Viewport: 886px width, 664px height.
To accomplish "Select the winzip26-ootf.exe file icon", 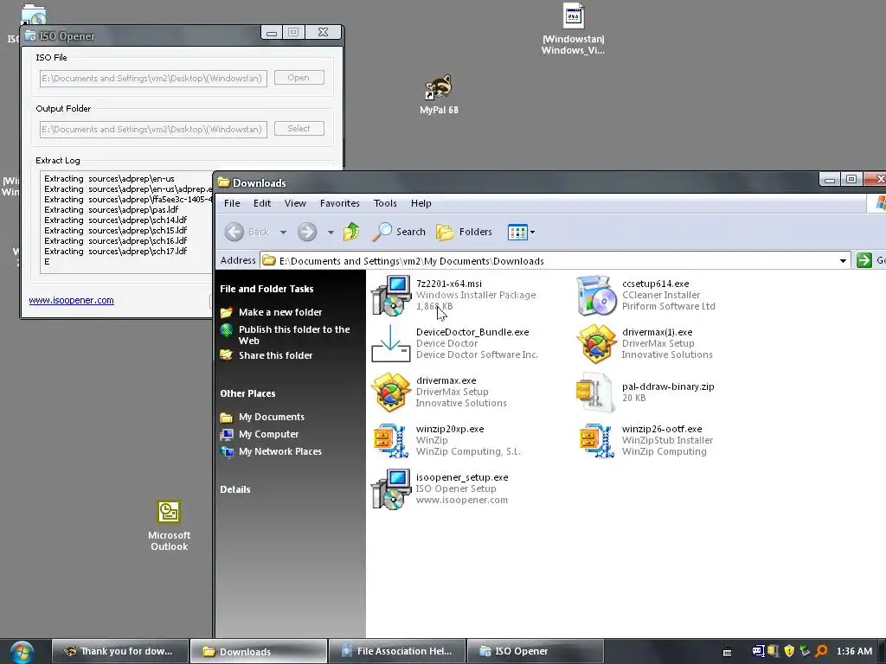I will tap(597, 440).
